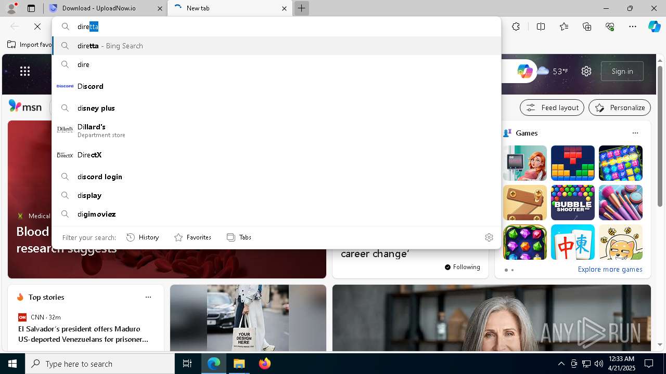Toggle the Split screen icon
Viewport: 666px width, 374px height.
tap(541, 26)
